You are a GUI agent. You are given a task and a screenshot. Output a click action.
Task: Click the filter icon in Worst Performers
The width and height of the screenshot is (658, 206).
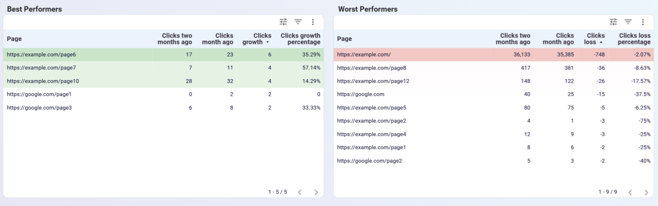pyautogui.click(x=628, y=22)
